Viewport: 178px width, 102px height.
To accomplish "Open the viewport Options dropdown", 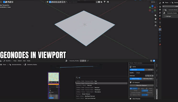I will pos(154,2).
